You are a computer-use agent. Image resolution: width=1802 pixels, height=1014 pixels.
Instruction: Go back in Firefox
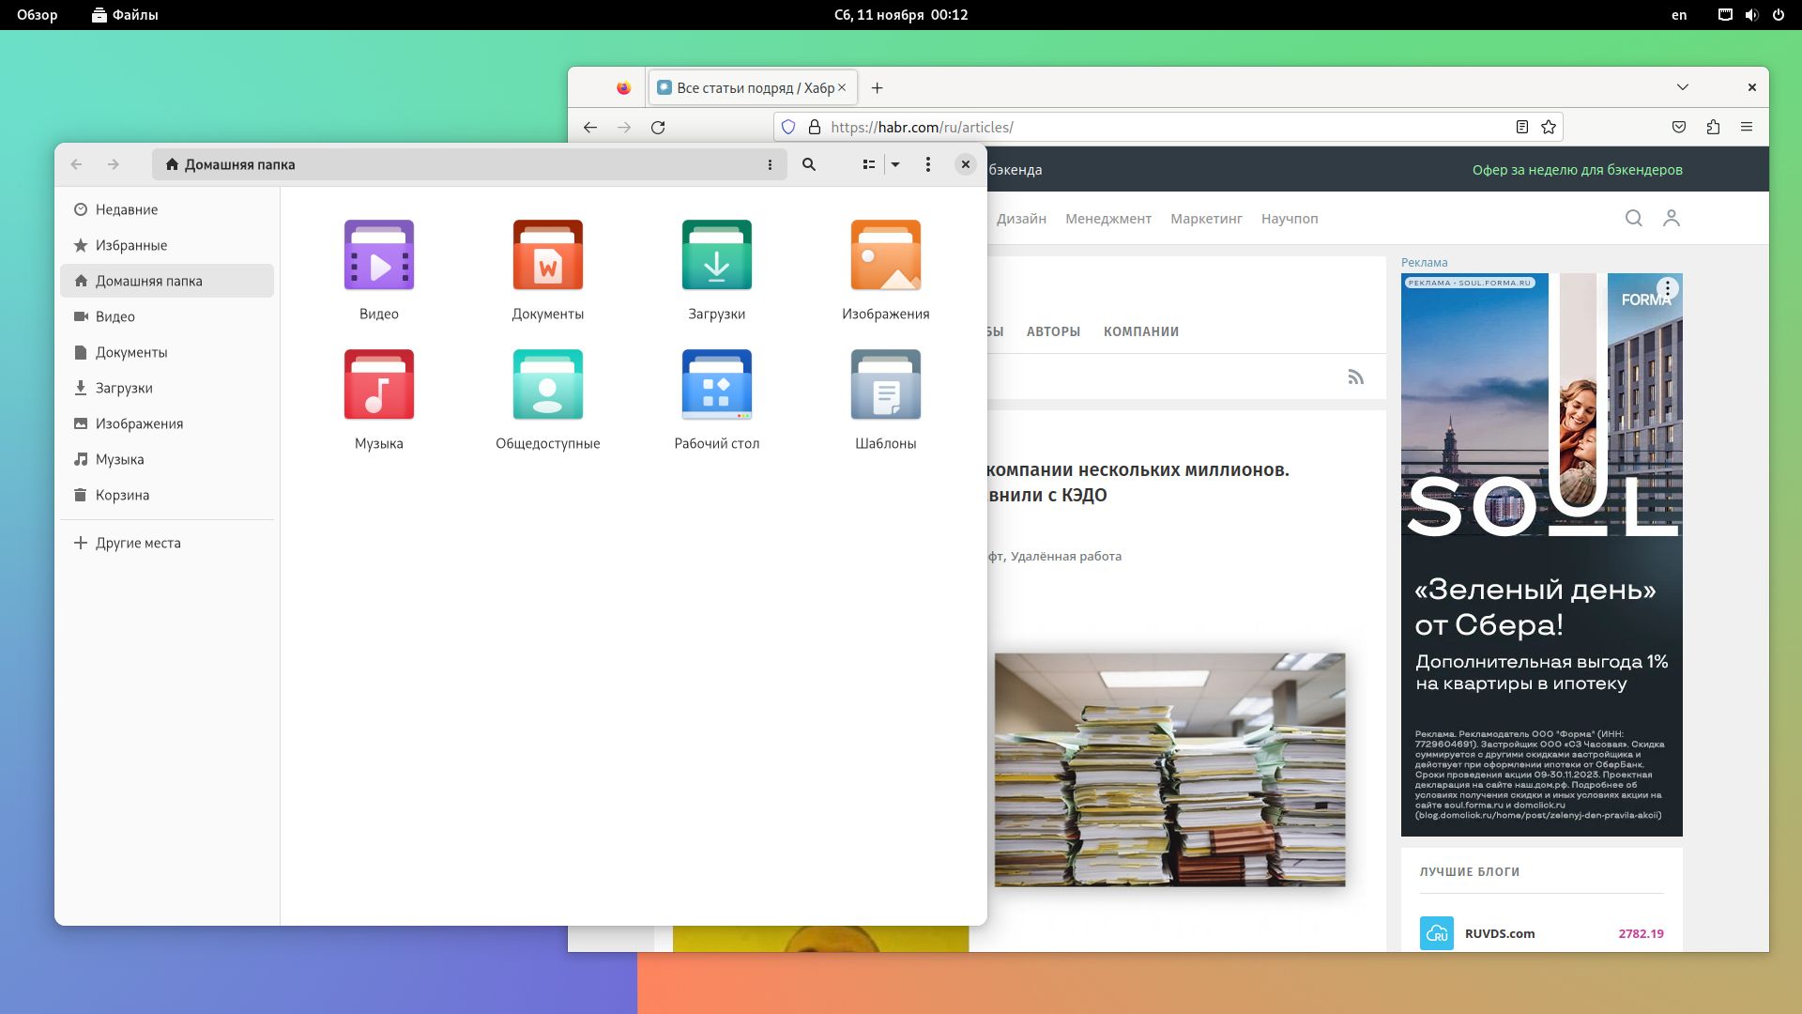tap(590, 127)
